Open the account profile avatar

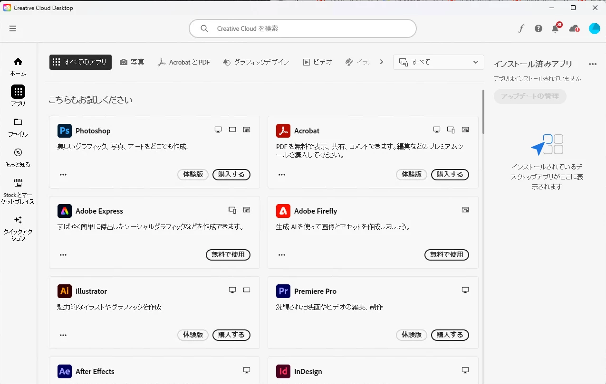click(595, 28)
